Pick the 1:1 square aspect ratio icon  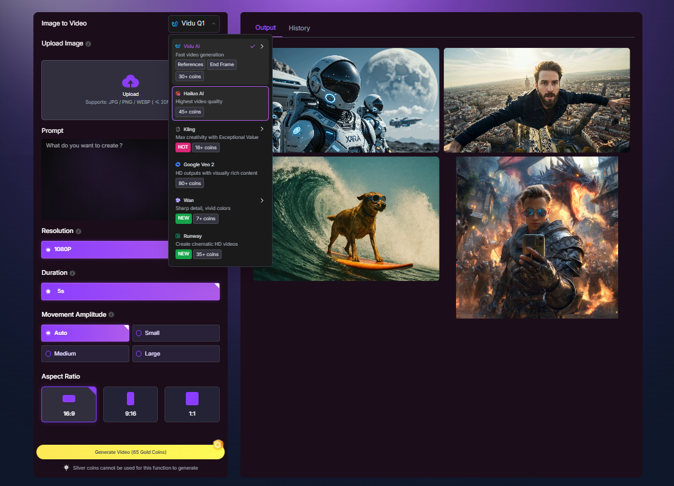coord(192,399)
